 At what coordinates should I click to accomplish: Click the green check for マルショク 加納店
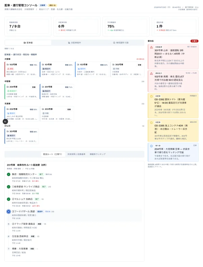[x=8, y=199]
